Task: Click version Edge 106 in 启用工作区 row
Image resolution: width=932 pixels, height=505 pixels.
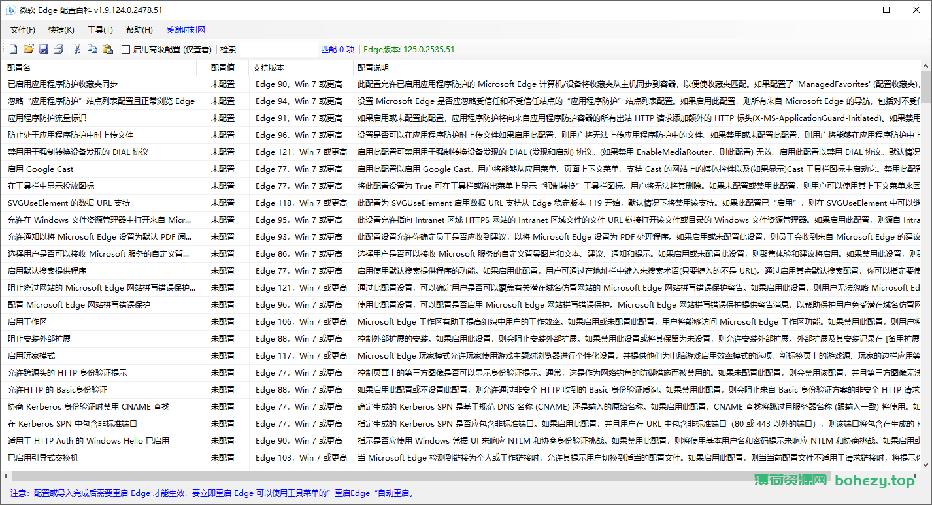Action: [x=301, y=321]
